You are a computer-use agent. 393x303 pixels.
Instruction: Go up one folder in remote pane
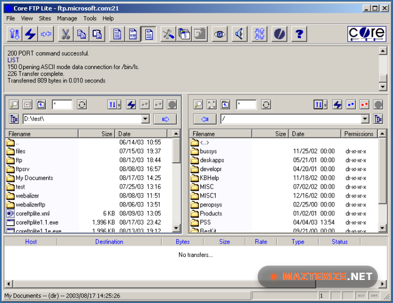(225, 104)
